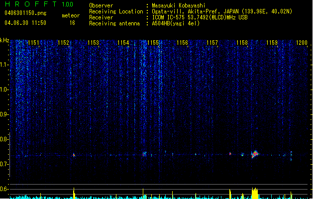Click the 0.7 kHz axis label

(x=4, y=164)
